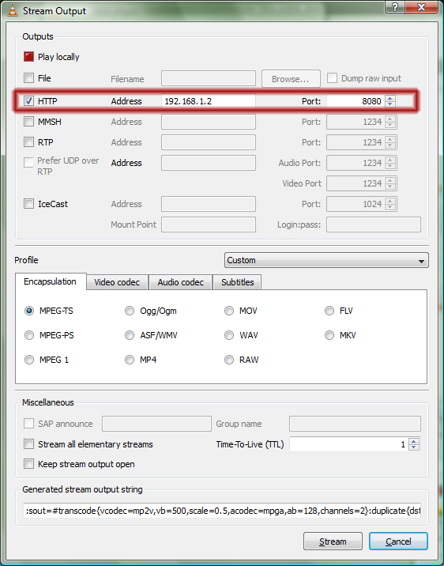Enable the IceCast output checkbox
The height and width of the screenshot is (566, 444).
click(x=29, y=204)
